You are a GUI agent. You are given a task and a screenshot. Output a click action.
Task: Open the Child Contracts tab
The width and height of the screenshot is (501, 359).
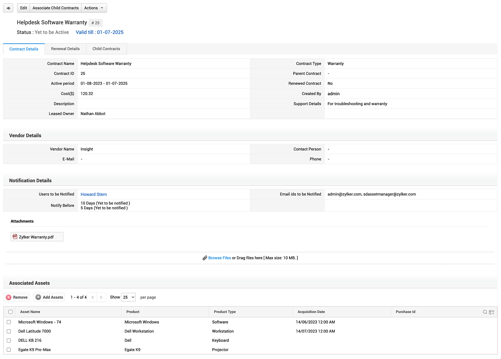[x=106, y=49]
